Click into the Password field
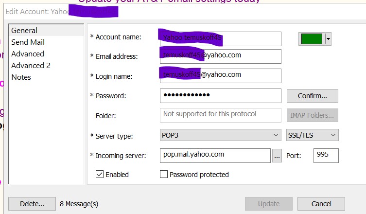The image size is (366, 214). (221, 96)
